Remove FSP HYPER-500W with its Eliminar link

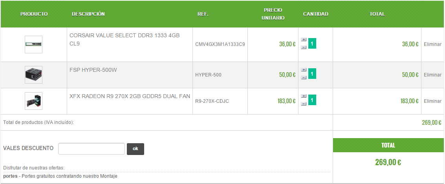[x=432, y=75]
